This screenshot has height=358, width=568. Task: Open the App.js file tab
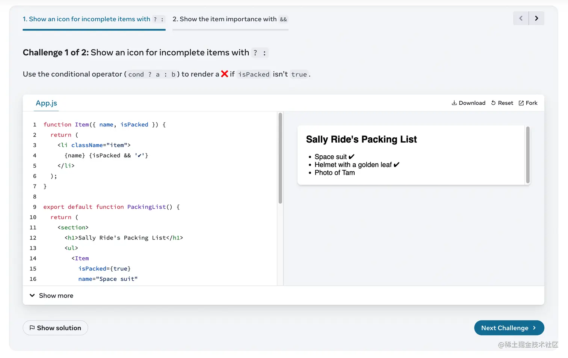[x=47, y=103]
